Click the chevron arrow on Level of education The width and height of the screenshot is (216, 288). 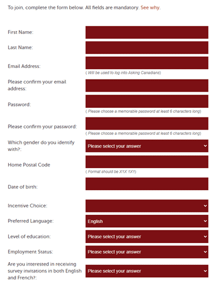pyautogui.click(x=205, y=237)
